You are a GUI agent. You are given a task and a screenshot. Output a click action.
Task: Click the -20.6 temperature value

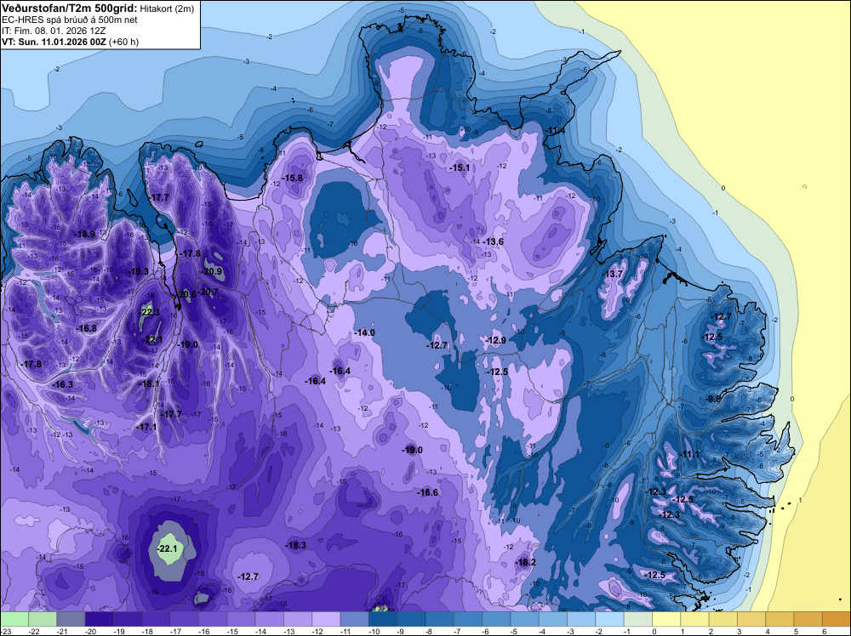tap(186, 294)
